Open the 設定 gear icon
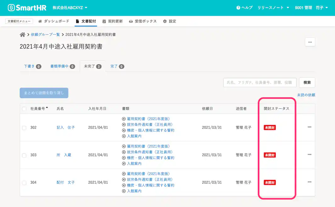The width and height of the screenshot is (335, 207). click(164, 21)
